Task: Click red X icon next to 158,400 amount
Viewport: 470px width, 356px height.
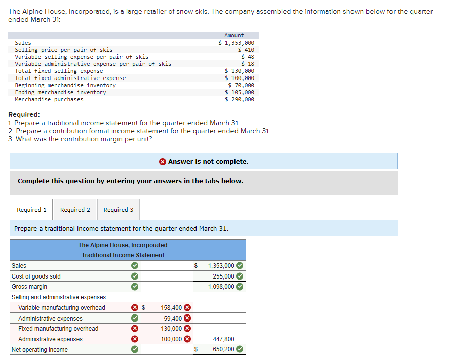Action: tap(187, 308)
